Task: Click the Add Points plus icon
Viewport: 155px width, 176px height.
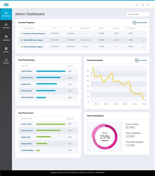Action: pyautogui.click(x=137, y=60)
